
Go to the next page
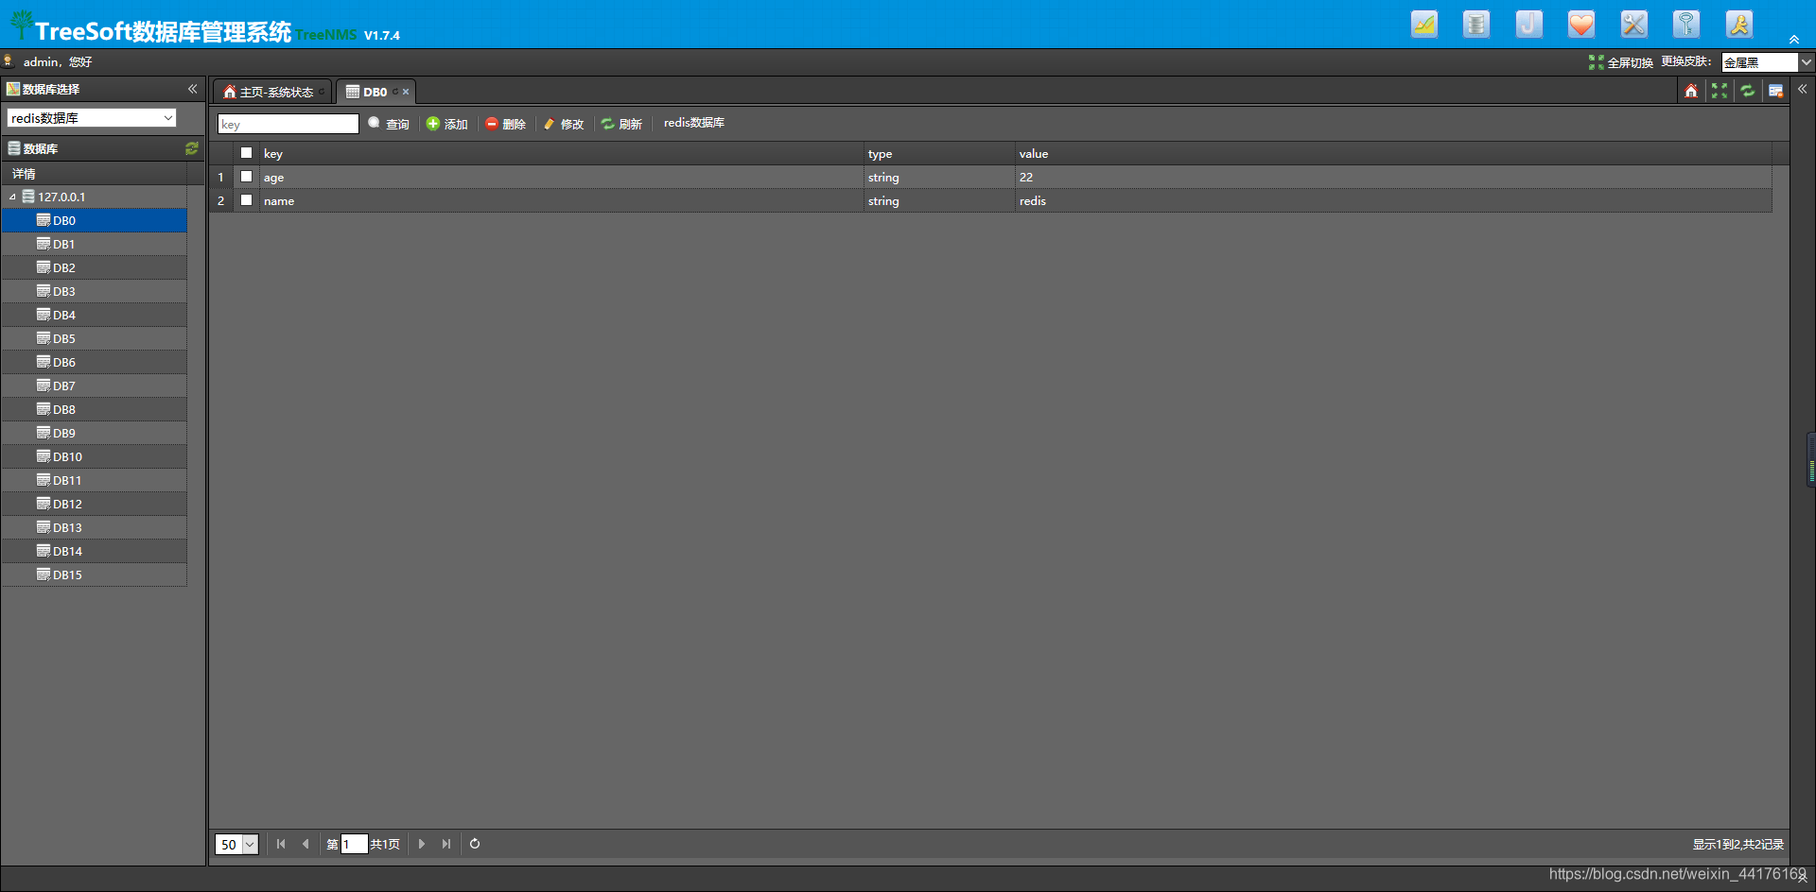pyautogui.click(x=422, y=844)
